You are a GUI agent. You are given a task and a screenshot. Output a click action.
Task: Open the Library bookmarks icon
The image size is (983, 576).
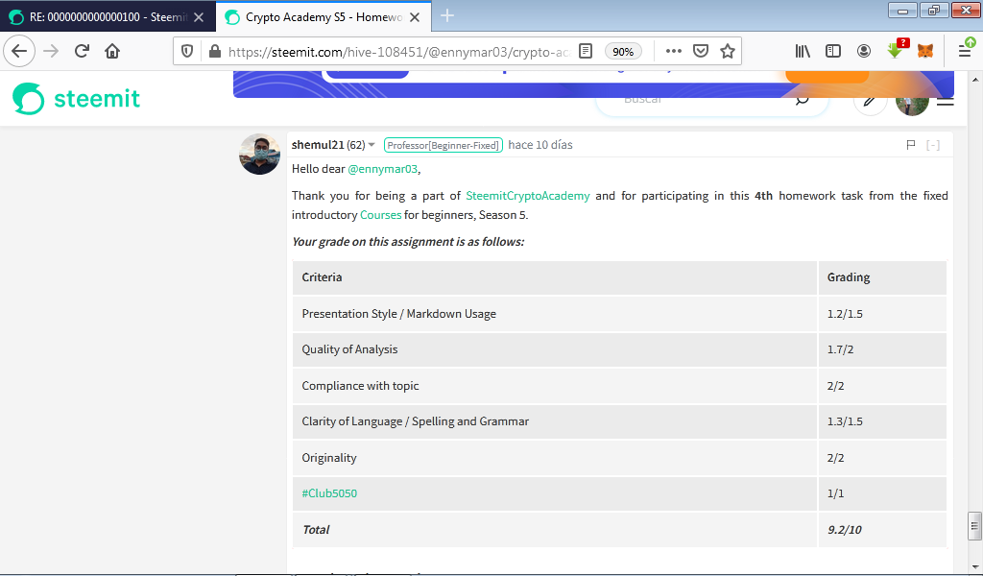[x=803, y=52]
